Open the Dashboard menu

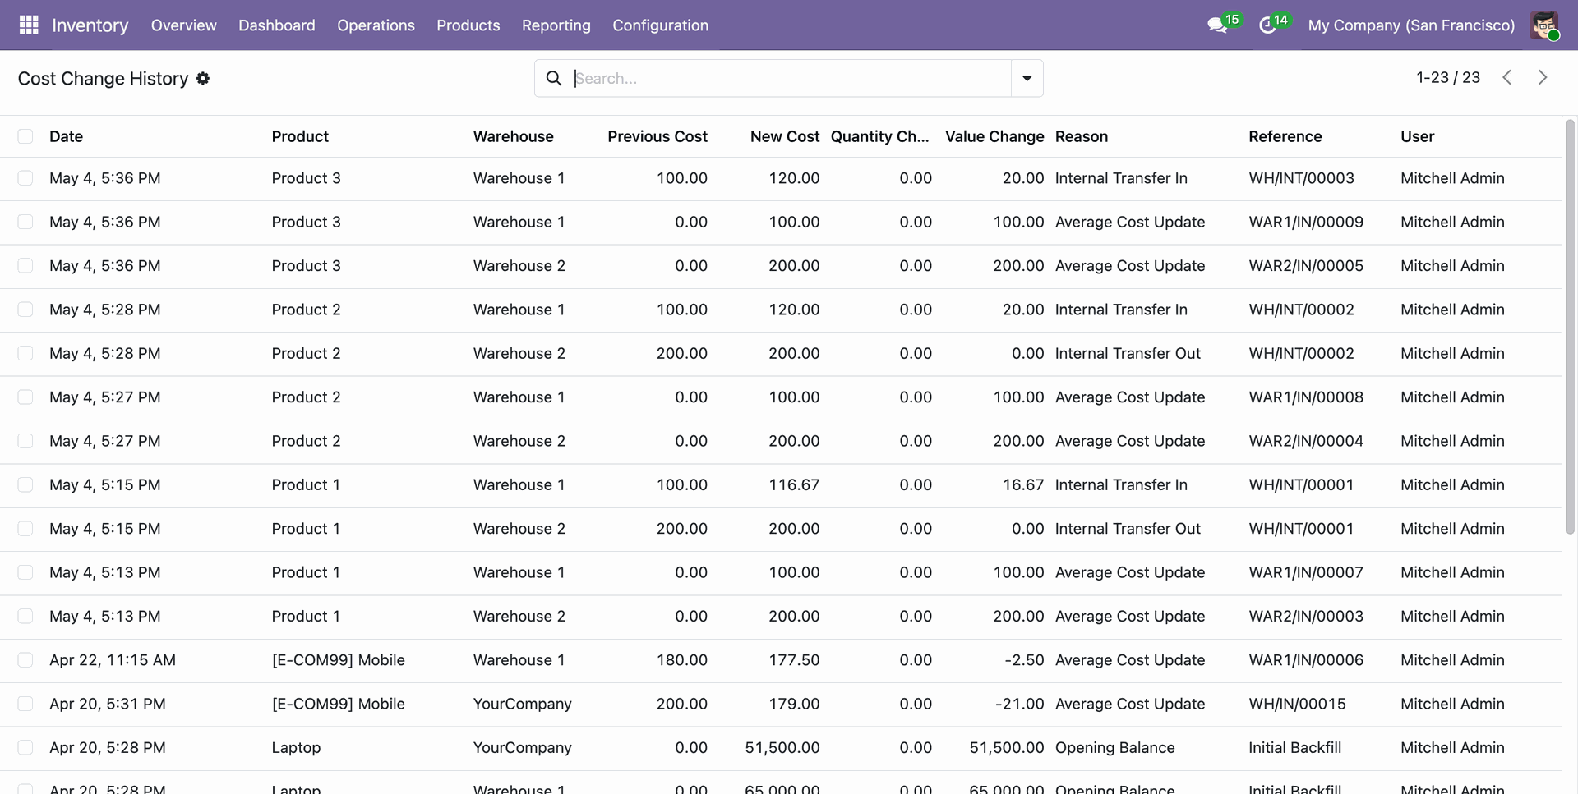point(277,25)
